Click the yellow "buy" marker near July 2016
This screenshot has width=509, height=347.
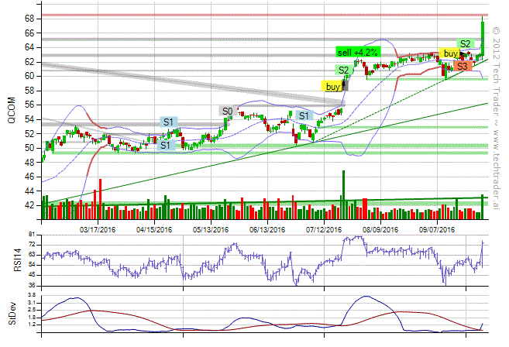pos(332,87)
